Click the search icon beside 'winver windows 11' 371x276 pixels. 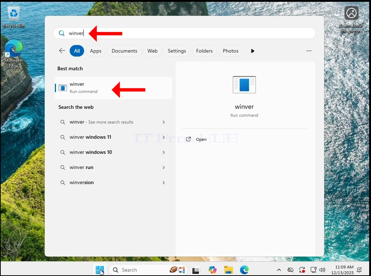pos(63,137)
